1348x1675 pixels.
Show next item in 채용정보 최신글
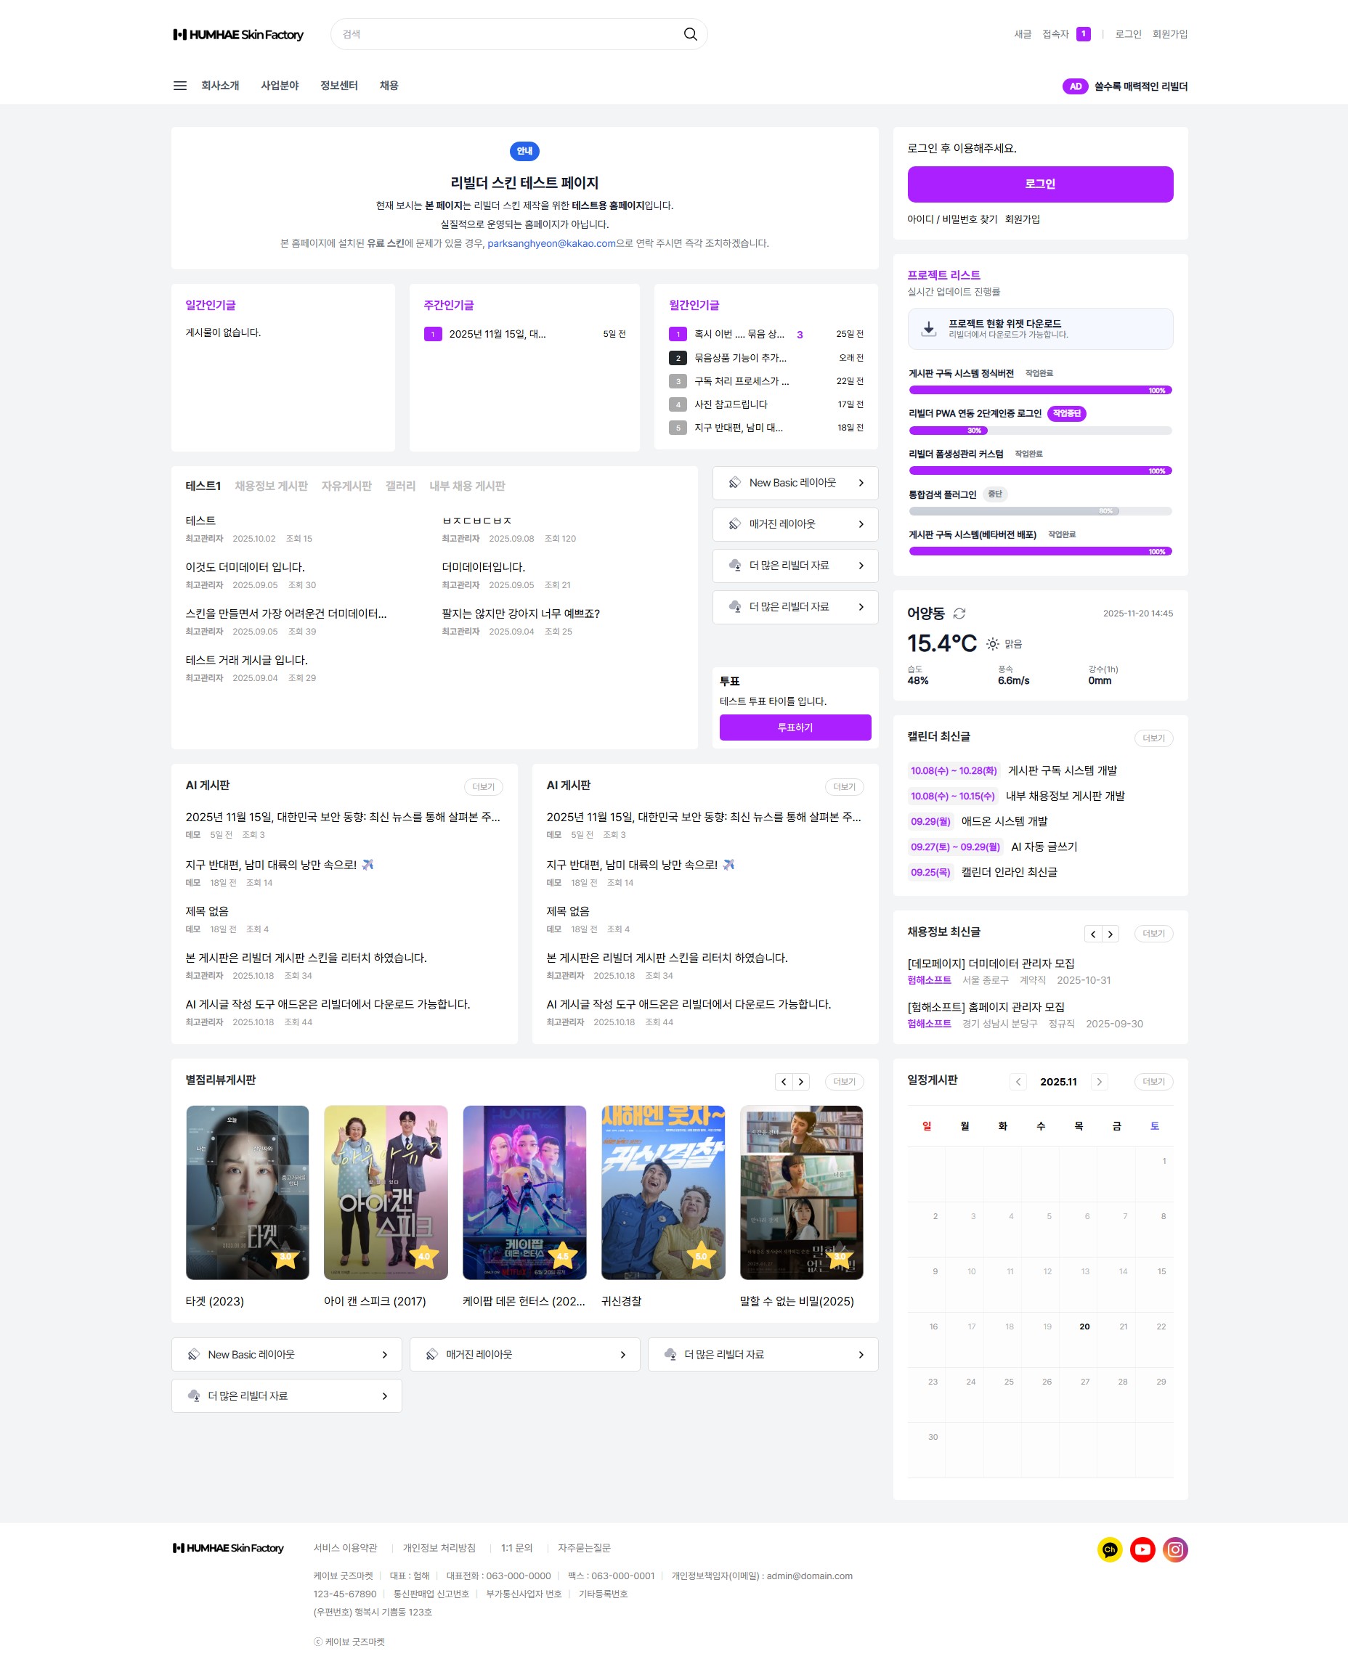coord(1110,934)
